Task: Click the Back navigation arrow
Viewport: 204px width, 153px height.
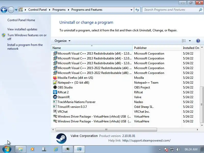Action: (x=4, y=10)
